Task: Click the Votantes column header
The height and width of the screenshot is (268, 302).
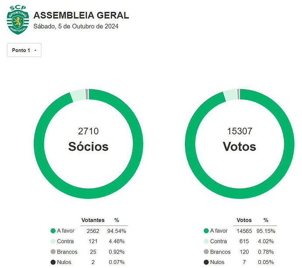Action: (93, 220)
